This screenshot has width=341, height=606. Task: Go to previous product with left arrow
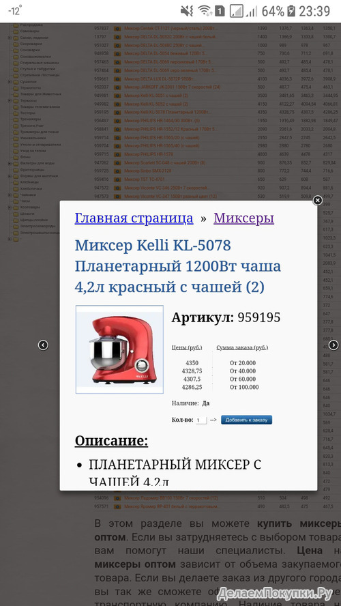point(43,345)
